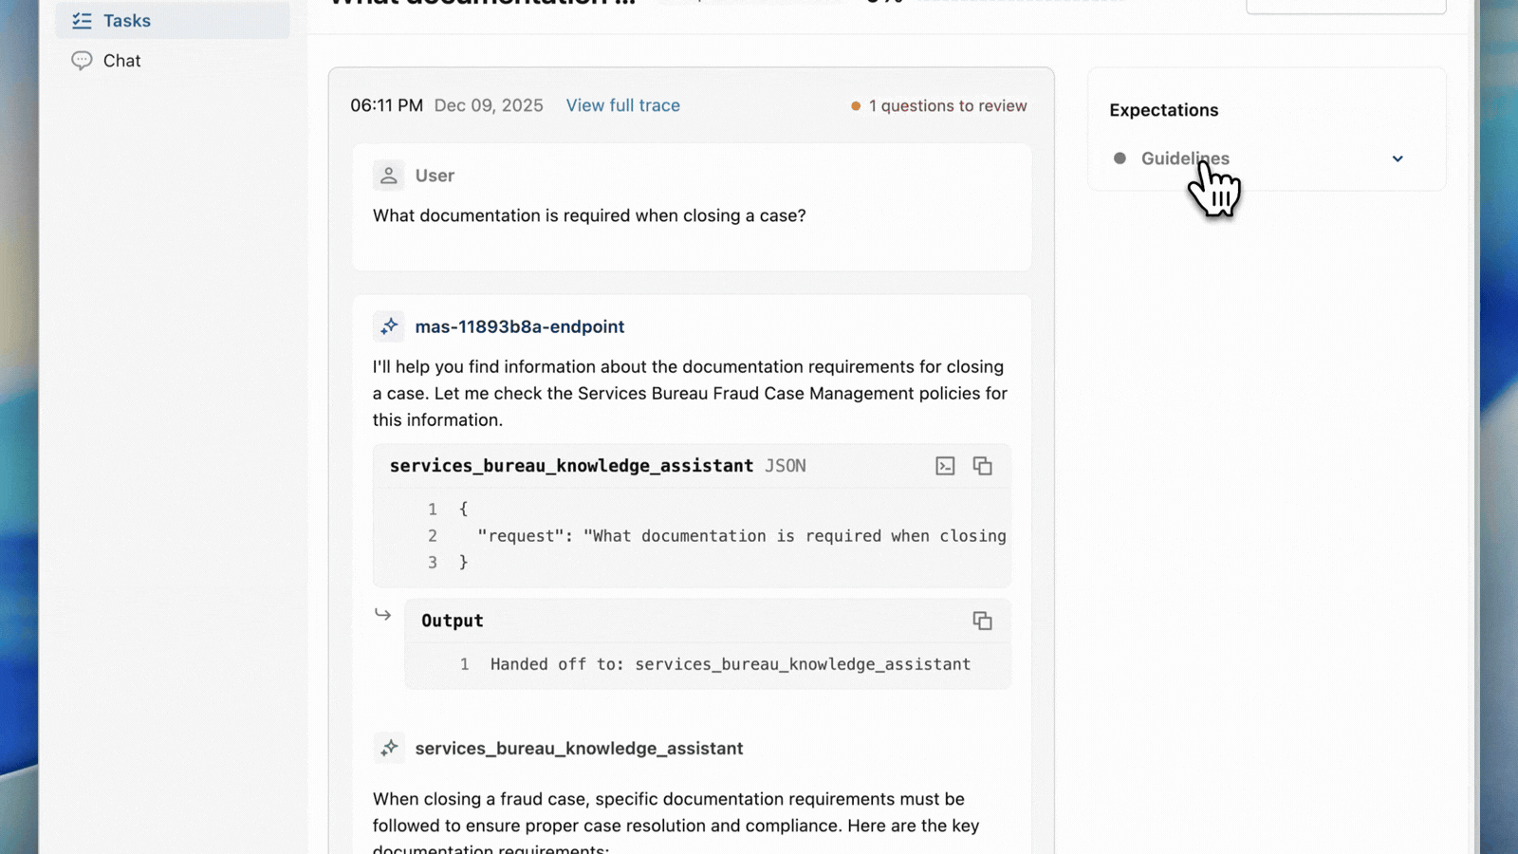The height and width of the screenshot is (854, 1518).
Task: Open the Chat speech bubble icon
Action: 82,60
